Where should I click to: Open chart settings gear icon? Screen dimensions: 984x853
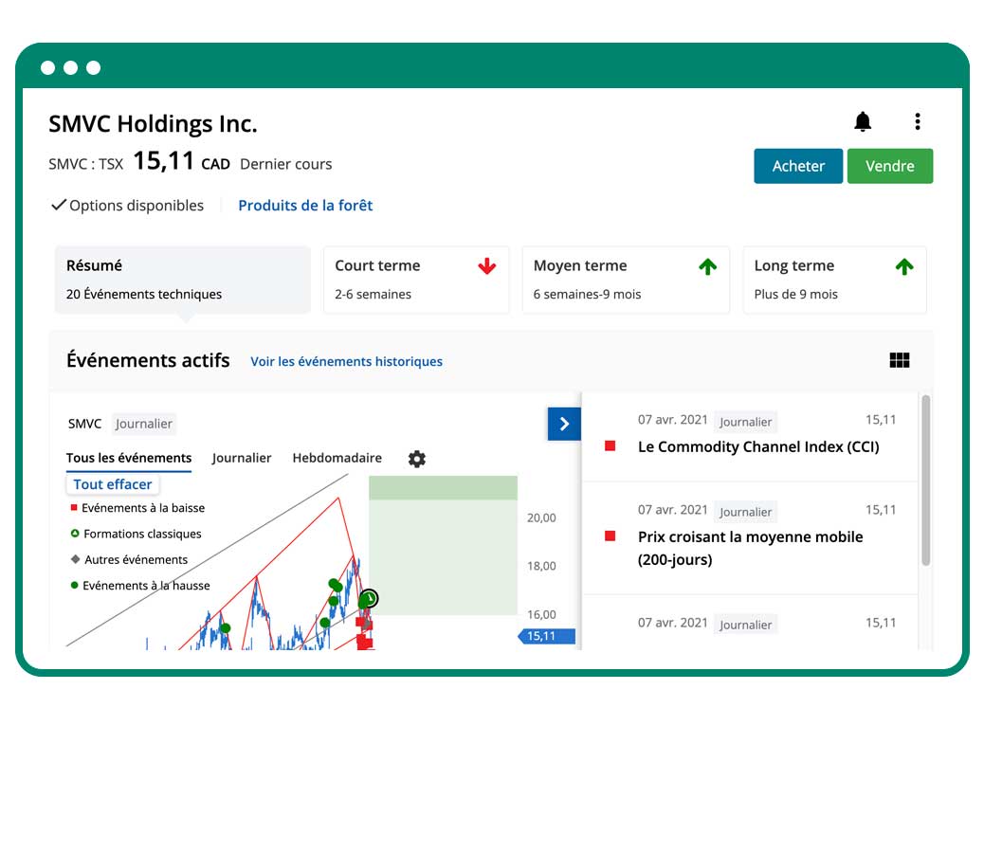click(x=417, y=459)
